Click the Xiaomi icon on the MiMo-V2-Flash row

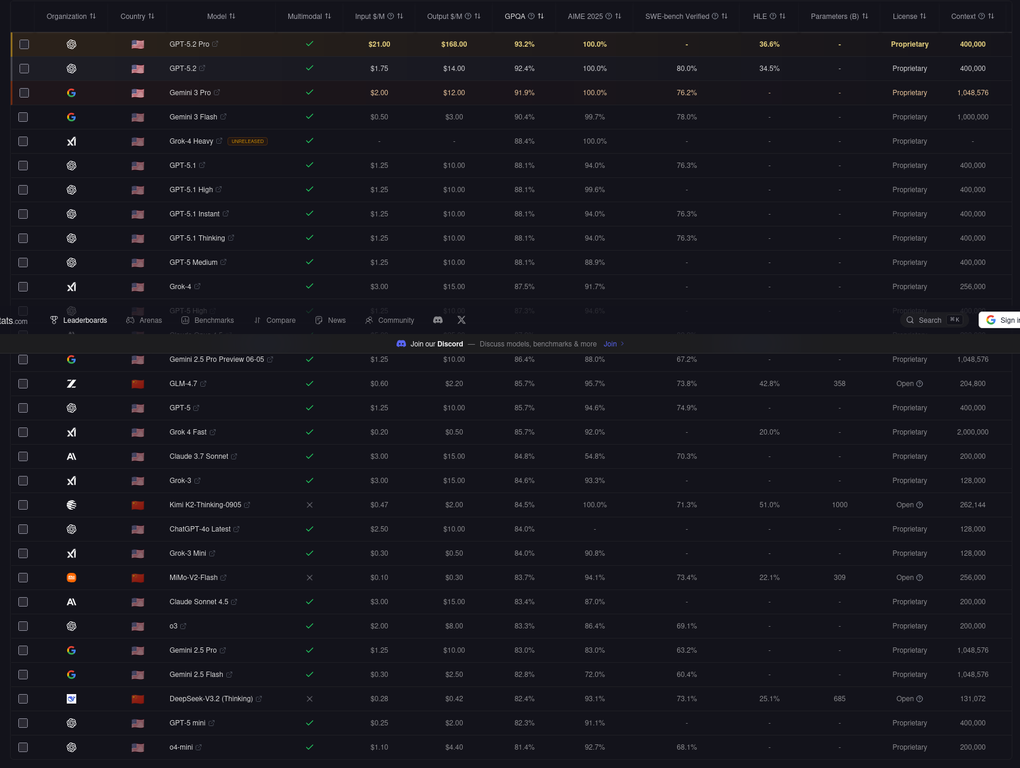click(x=72, y=578)
